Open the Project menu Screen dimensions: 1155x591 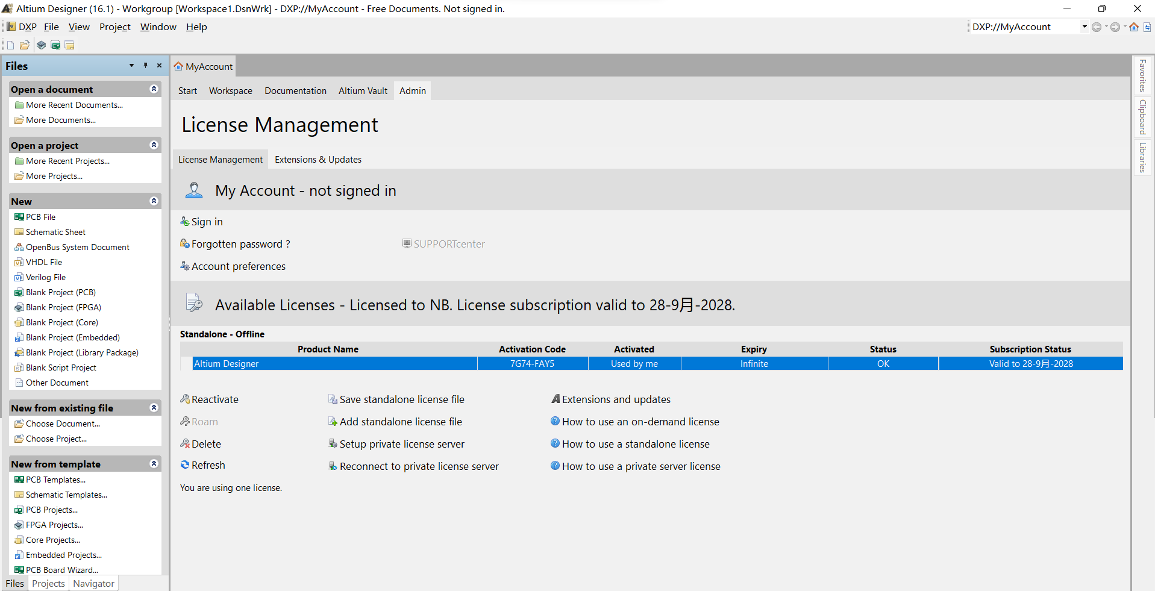[114, 27]
